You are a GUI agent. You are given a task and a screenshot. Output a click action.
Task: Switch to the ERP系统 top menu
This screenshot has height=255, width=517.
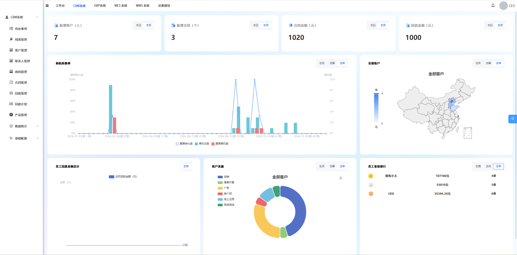(100, 6)
